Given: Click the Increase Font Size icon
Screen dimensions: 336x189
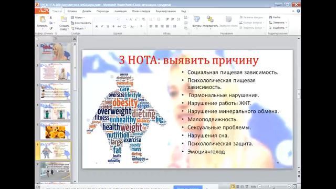Looking at the screenshot, I should (x=131, y=19).
